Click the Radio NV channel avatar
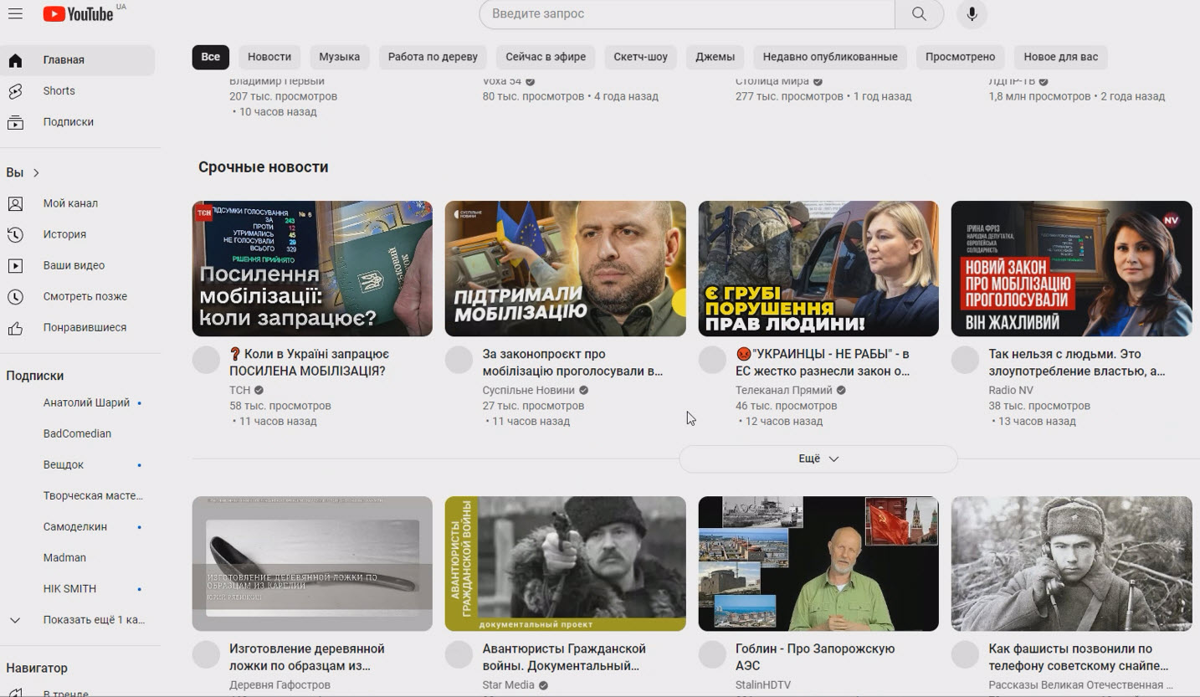 pos(965,360)
